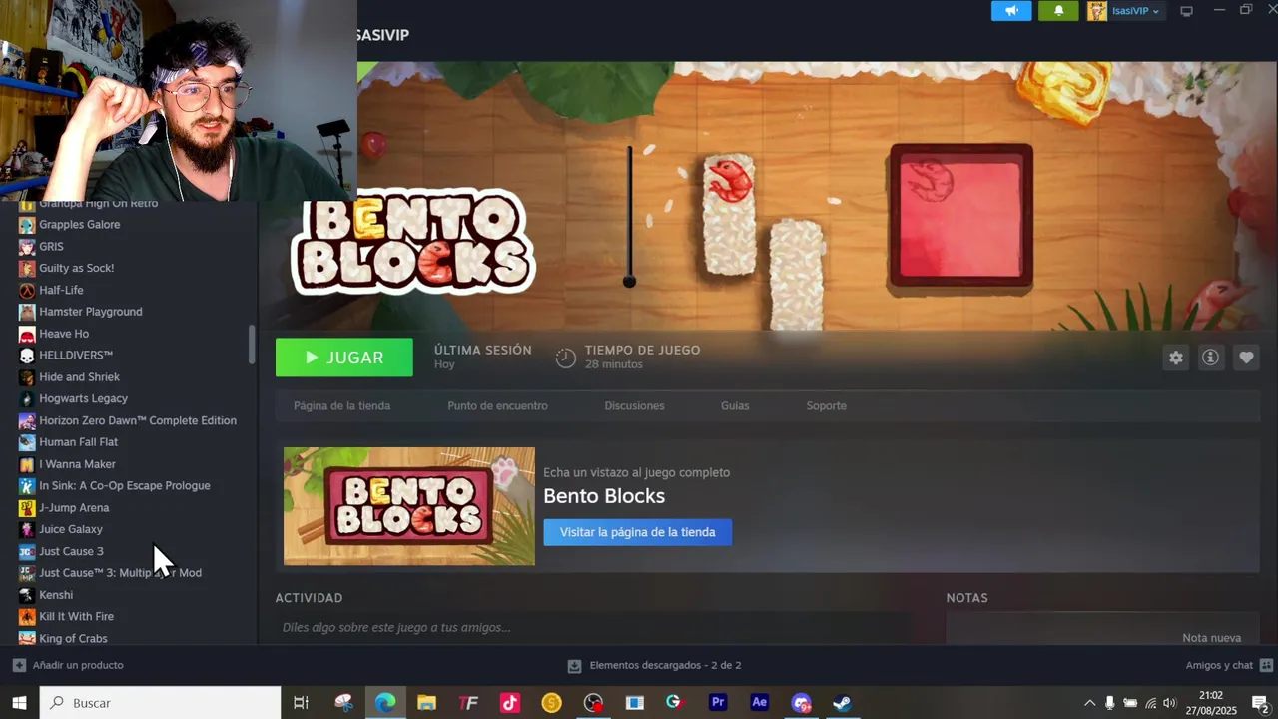The width and height of the screenshot is (1278, 719).
Task: Select I Wanna Maker in the library
Action: (x=77, y=464)
